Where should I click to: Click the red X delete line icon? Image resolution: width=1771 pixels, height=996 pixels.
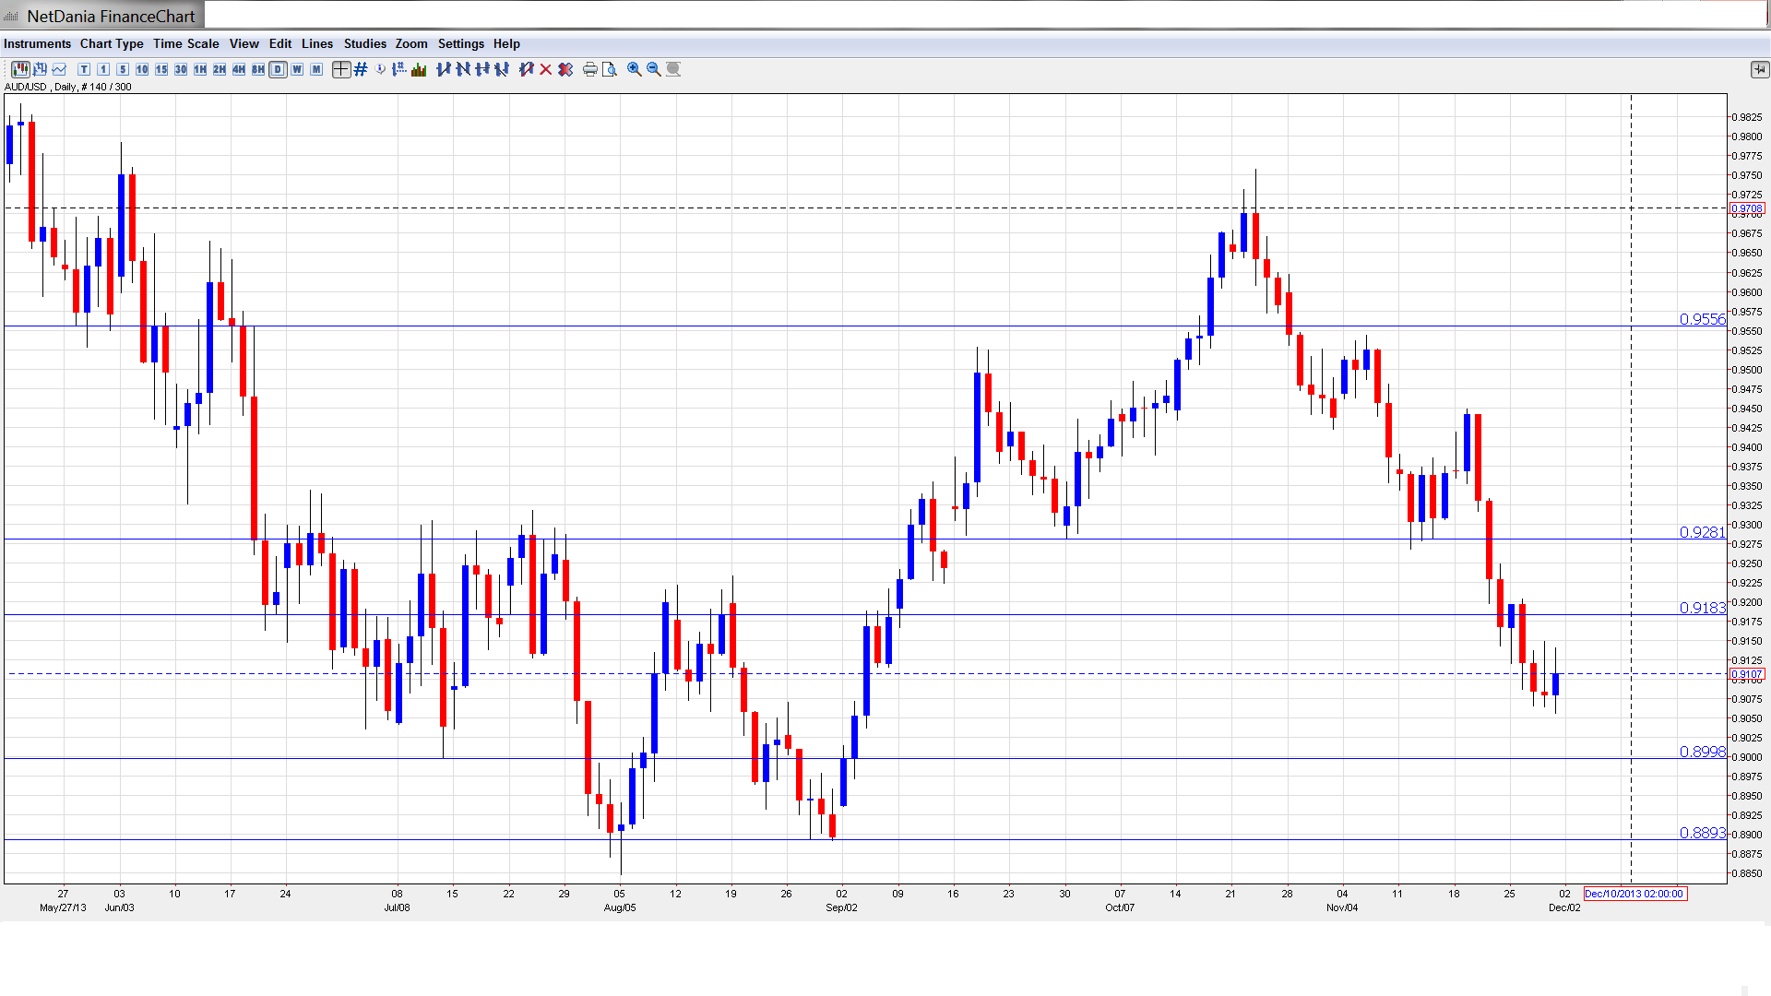[546, 69]
